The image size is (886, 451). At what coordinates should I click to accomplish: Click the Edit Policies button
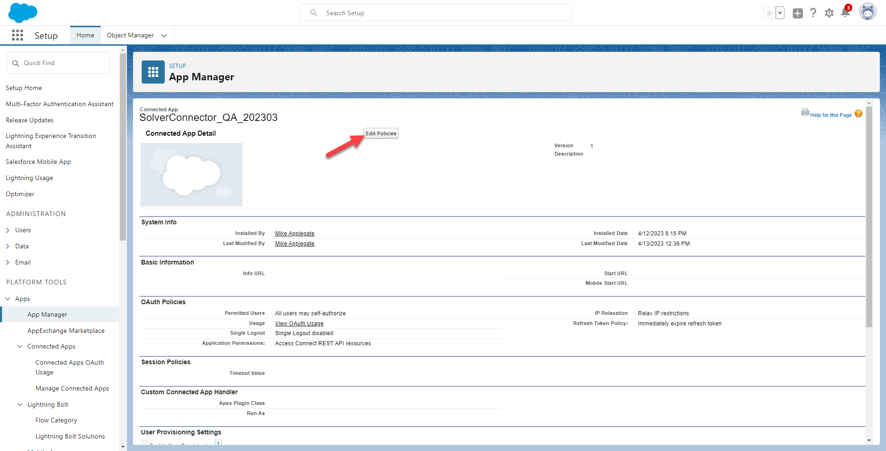(x=381, y=133)
